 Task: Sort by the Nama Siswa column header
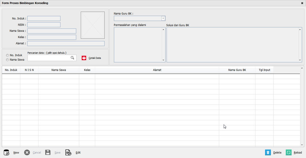(x=59, y=70)
